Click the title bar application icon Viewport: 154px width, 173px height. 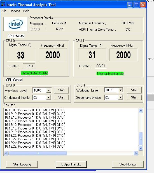pos(3,5)
